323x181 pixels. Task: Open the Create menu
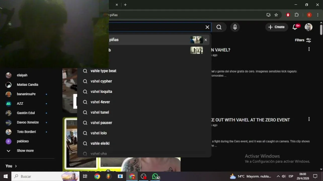click(x=276, y=27)
